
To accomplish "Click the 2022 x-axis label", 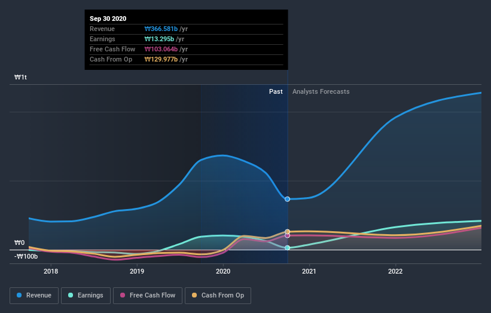I will [x=395, y=271].
